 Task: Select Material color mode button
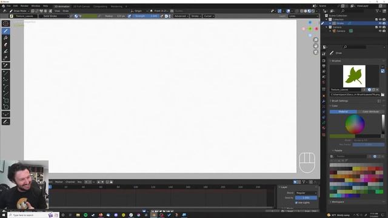pos(343,111)
